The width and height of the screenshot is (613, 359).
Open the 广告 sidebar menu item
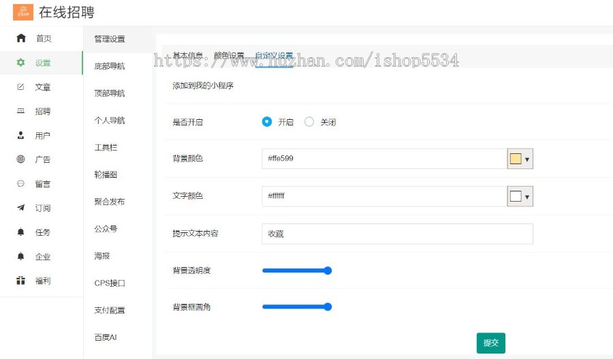42,159
